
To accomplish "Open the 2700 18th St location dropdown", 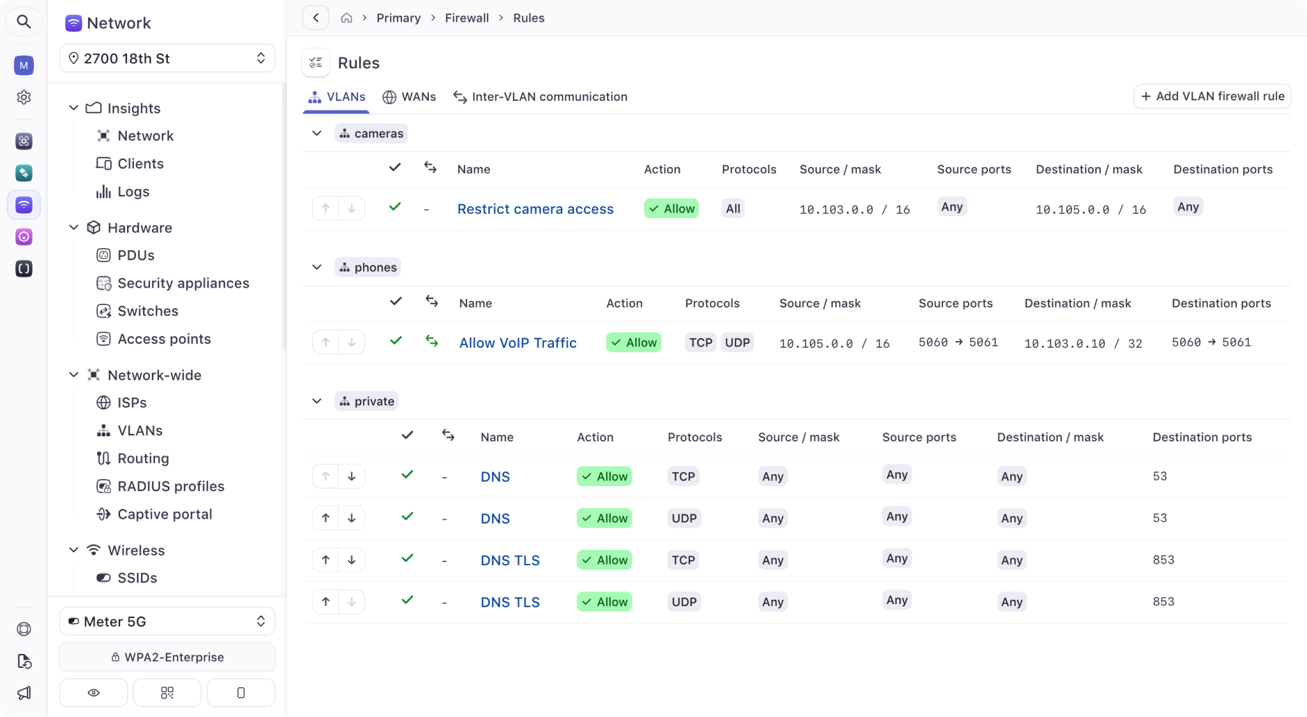I will click(167, 58).
